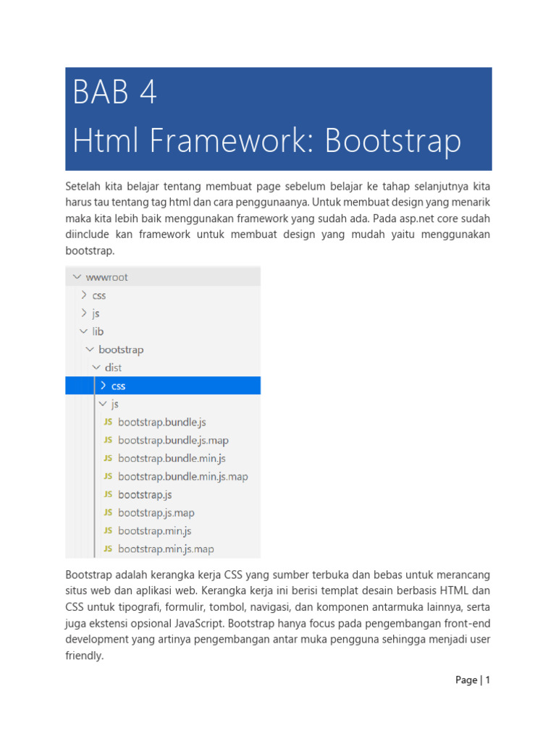Open the bootstrap.js file name
Screen dimensions: 556x741
point(145,495)
